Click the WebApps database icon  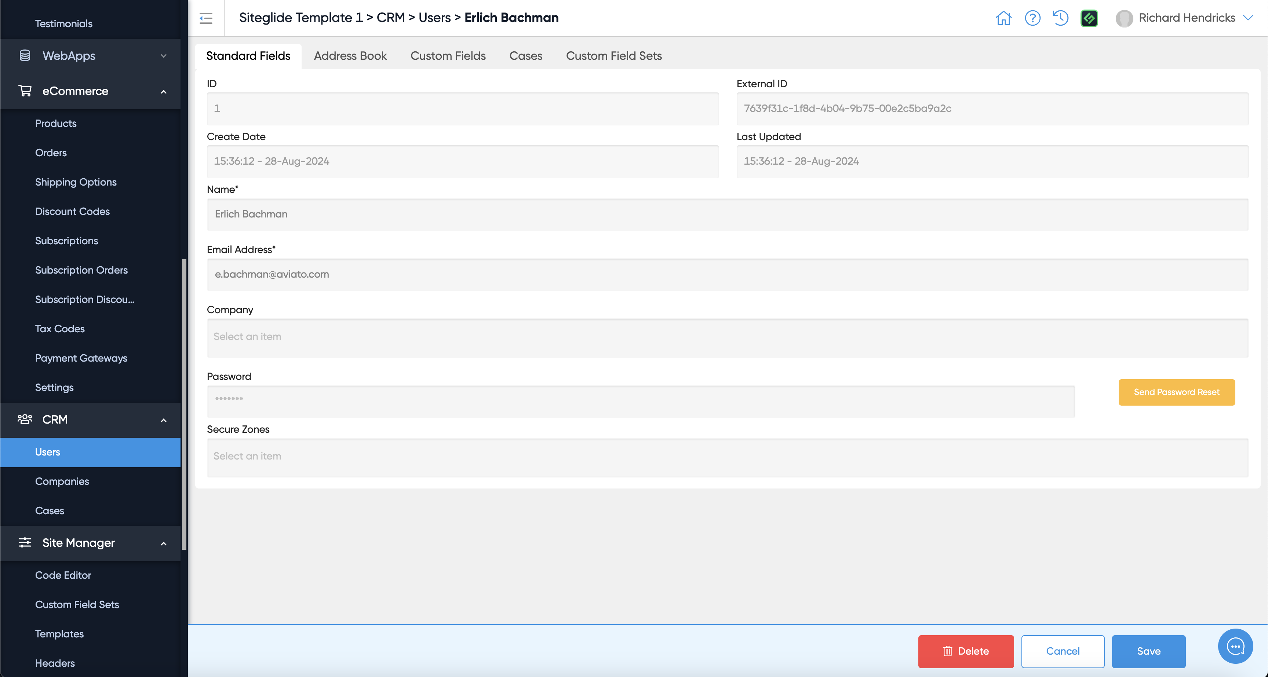click(25, 56)
